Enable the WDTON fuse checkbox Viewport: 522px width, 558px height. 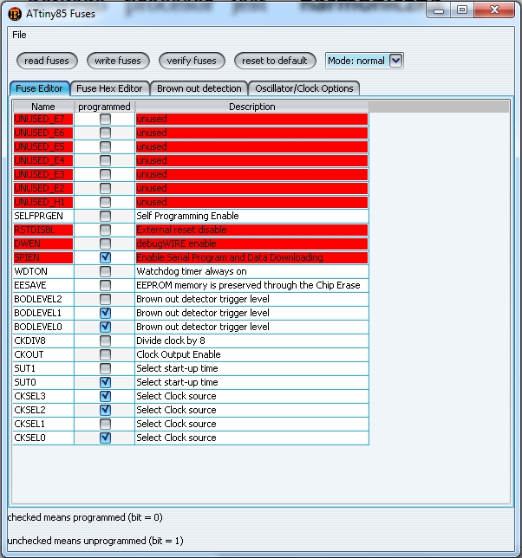[105, 271]
